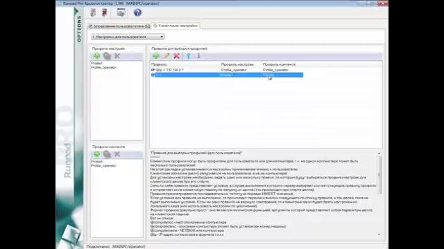Edit selected rule with the pencil icon
Screen dimensions: 444x249
pyautogui.click(x=166, y=56)
